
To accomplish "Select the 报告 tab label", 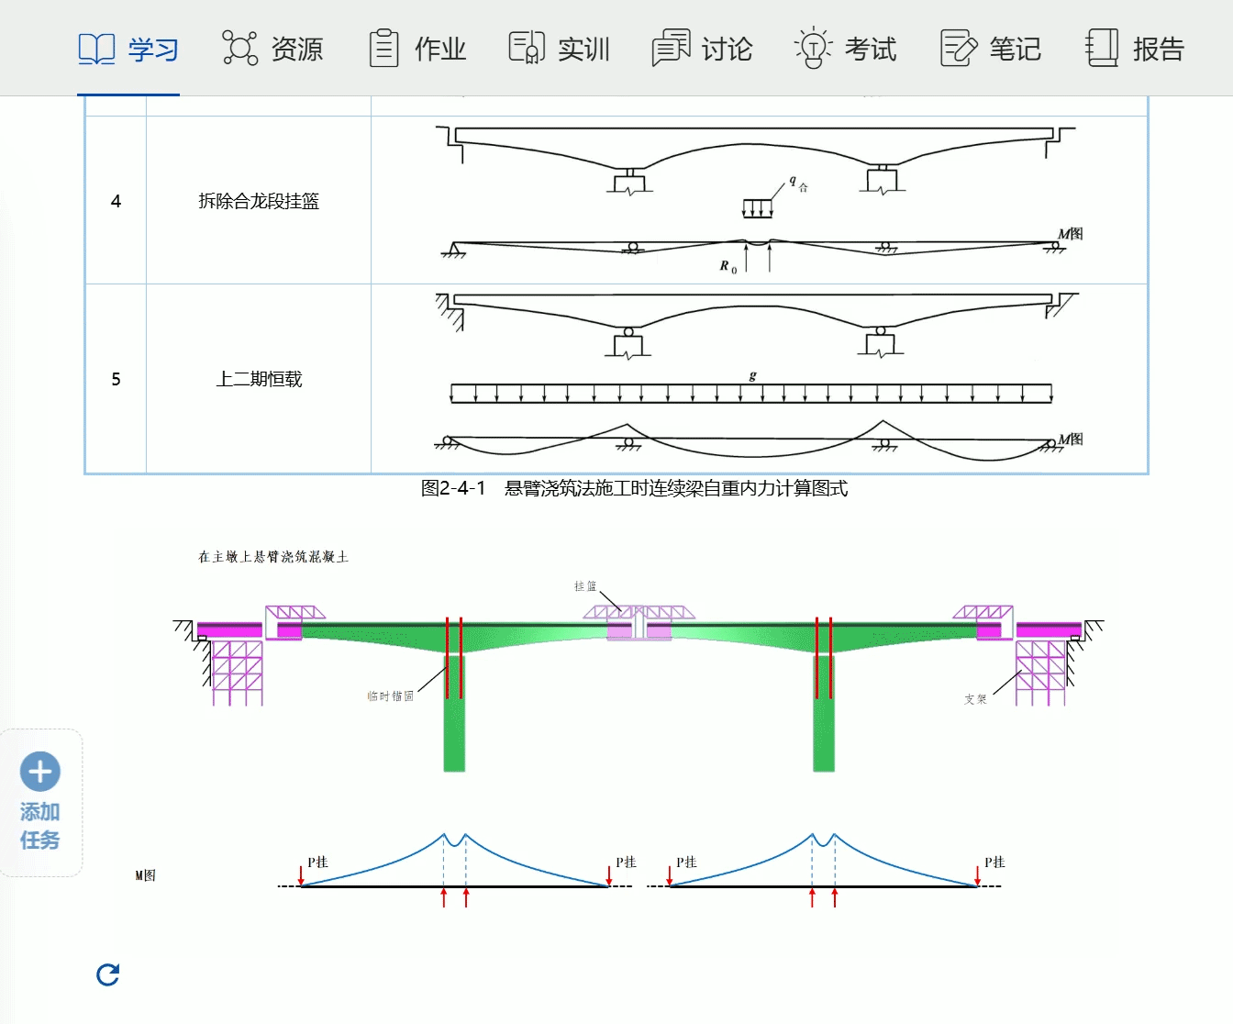I will [1159, 49].
